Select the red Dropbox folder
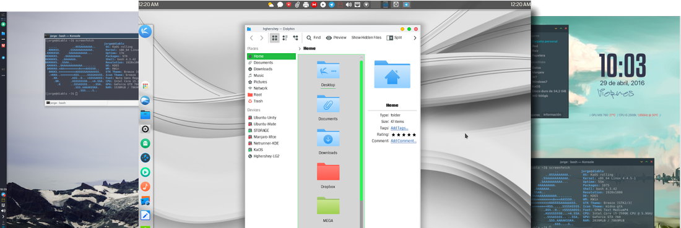681x228 pixels. [x=328, y=172]
